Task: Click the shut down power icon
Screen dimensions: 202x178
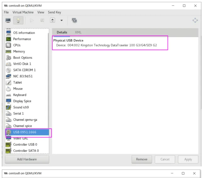Action: point(53,20)
